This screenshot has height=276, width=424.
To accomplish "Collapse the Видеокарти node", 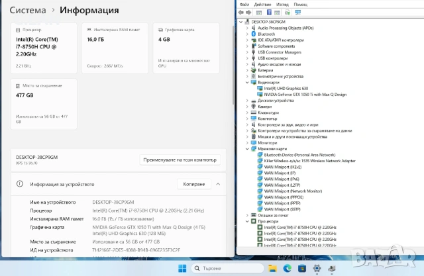I will point(247,82).
